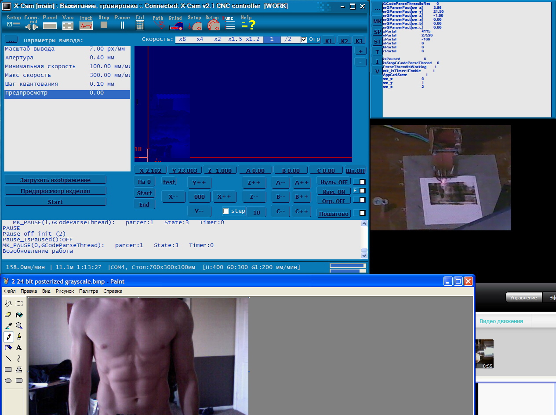Click the SP button in debug panel
556x415 pixels.
coord(378,32)
